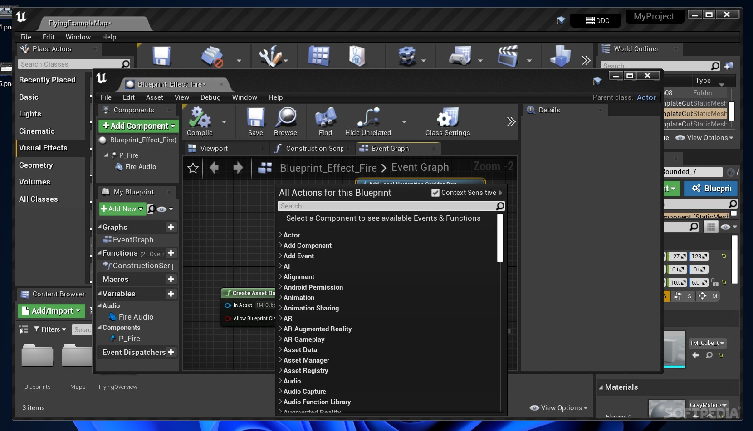Open Find in Blueprint toolbar
Image resolution: width=753 pixels, height=431 pixels.
pyautogui.click(x=325, y=121)
